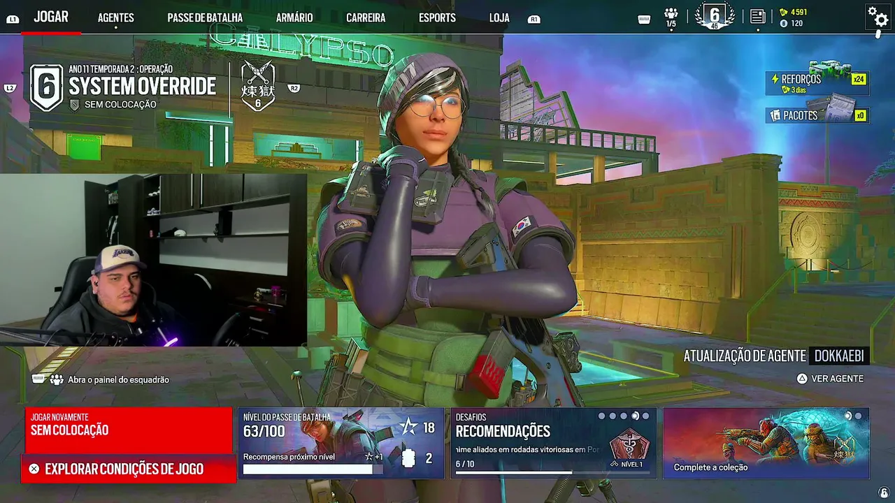Click the System Override season title

pyautogui.click(x=142, y=87)
